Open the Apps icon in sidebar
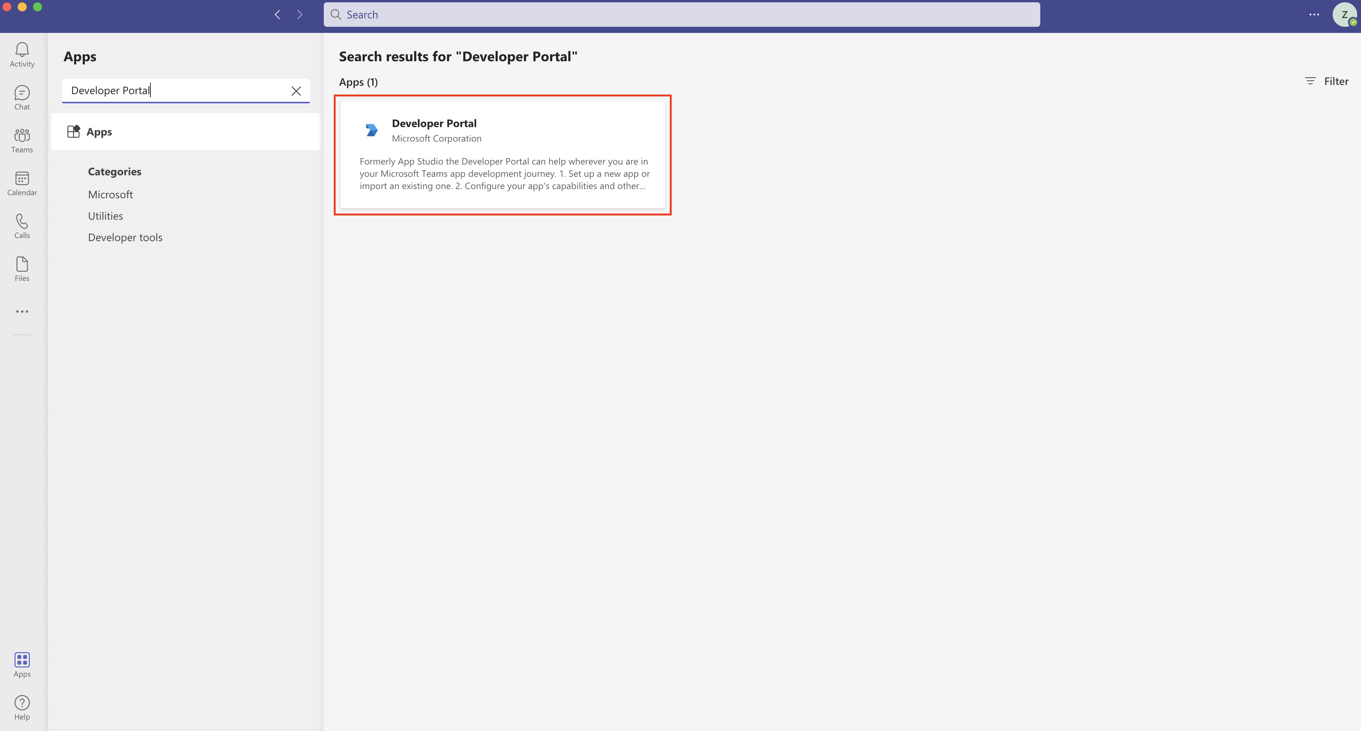 pyautogui.click(x=22, y=664)
